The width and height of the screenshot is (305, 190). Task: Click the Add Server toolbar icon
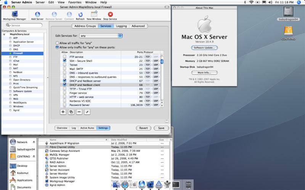[x=37, y=16]
